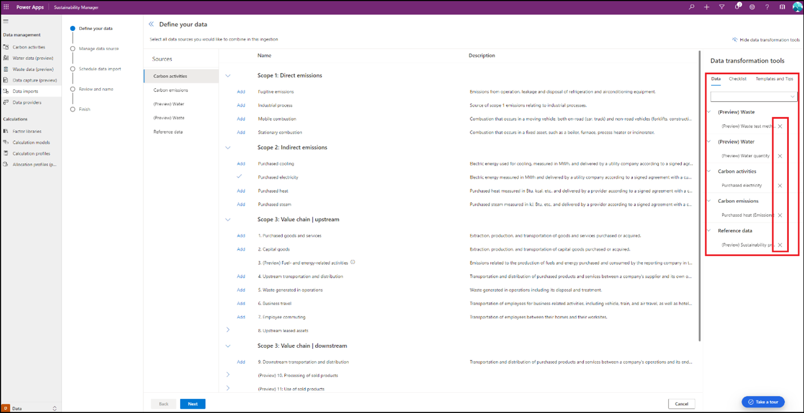Click the checkmark next to Purchased electricity
The height and width of the screenshot is (413, 804).
[239, 176]
